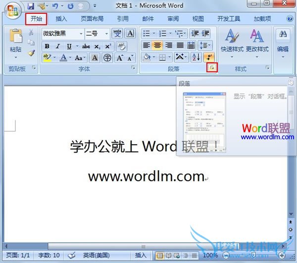The height and width of the screenshot is (263, 297).
Task: Shrink the font size
Action: pyautogui.click(x=130, y=57)
